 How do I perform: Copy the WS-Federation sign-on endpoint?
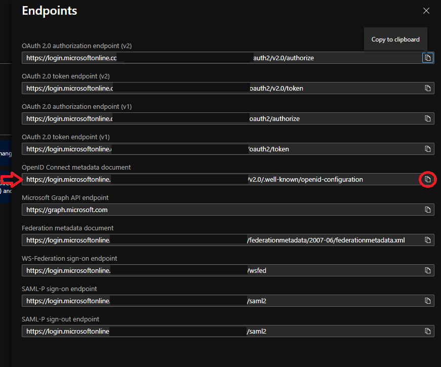(428, 270)
